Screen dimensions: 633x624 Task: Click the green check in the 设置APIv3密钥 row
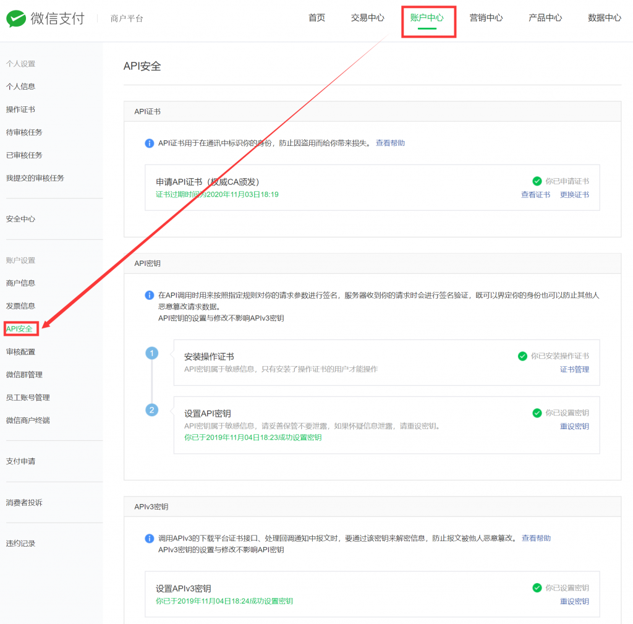(537, 588)
